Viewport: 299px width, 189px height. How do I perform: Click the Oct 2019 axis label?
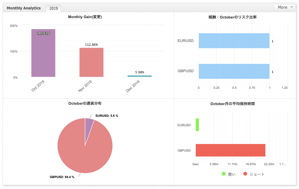click(x=38, y=86)
